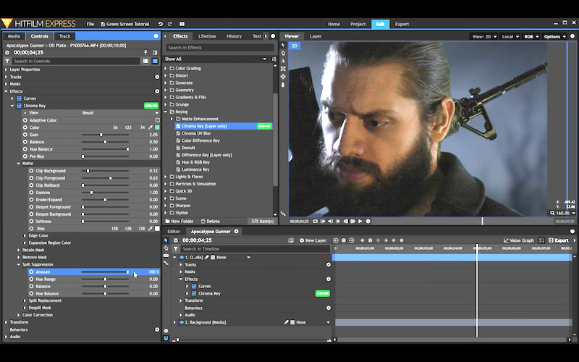Hide the Background layer eye icon

[x=182, y=322]
